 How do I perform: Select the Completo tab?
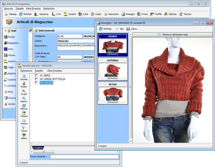pos(38,148)
